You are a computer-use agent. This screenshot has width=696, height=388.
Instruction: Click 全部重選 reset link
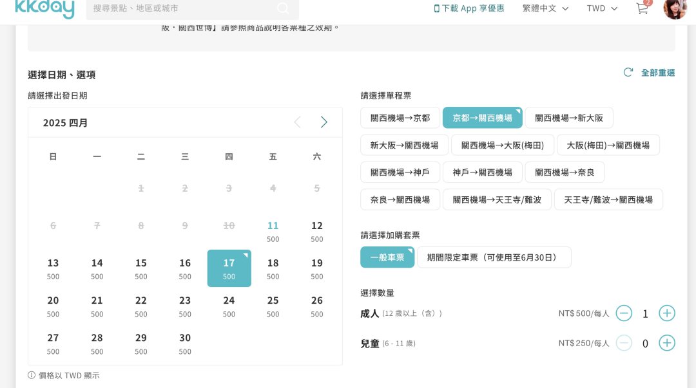point(658,73)
